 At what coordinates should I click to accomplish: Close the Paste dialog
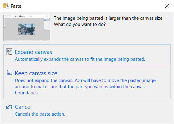[167, 6]
